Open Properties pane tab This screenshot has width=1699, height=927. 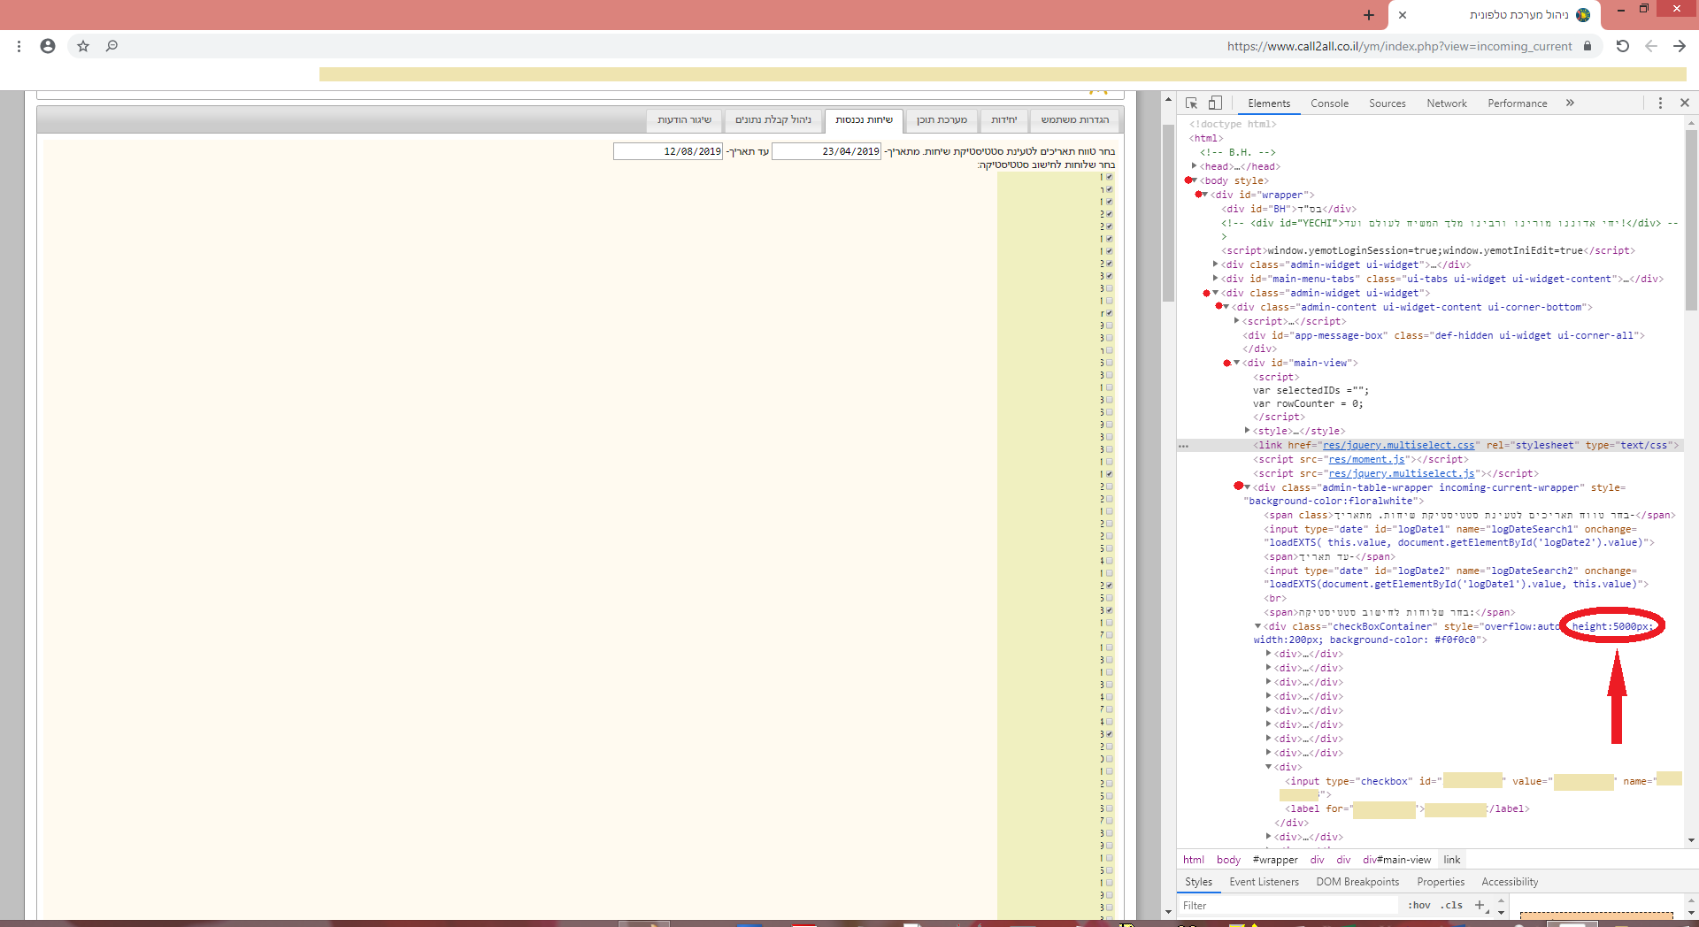point(1441,882)
